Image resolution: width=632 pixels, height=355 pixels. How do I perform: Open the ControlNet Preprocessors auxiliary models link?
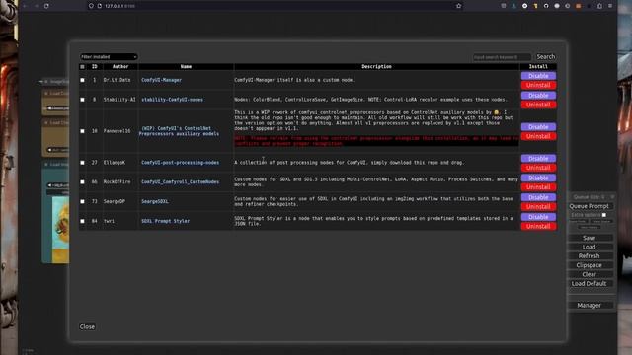click(x=179, y=131)
